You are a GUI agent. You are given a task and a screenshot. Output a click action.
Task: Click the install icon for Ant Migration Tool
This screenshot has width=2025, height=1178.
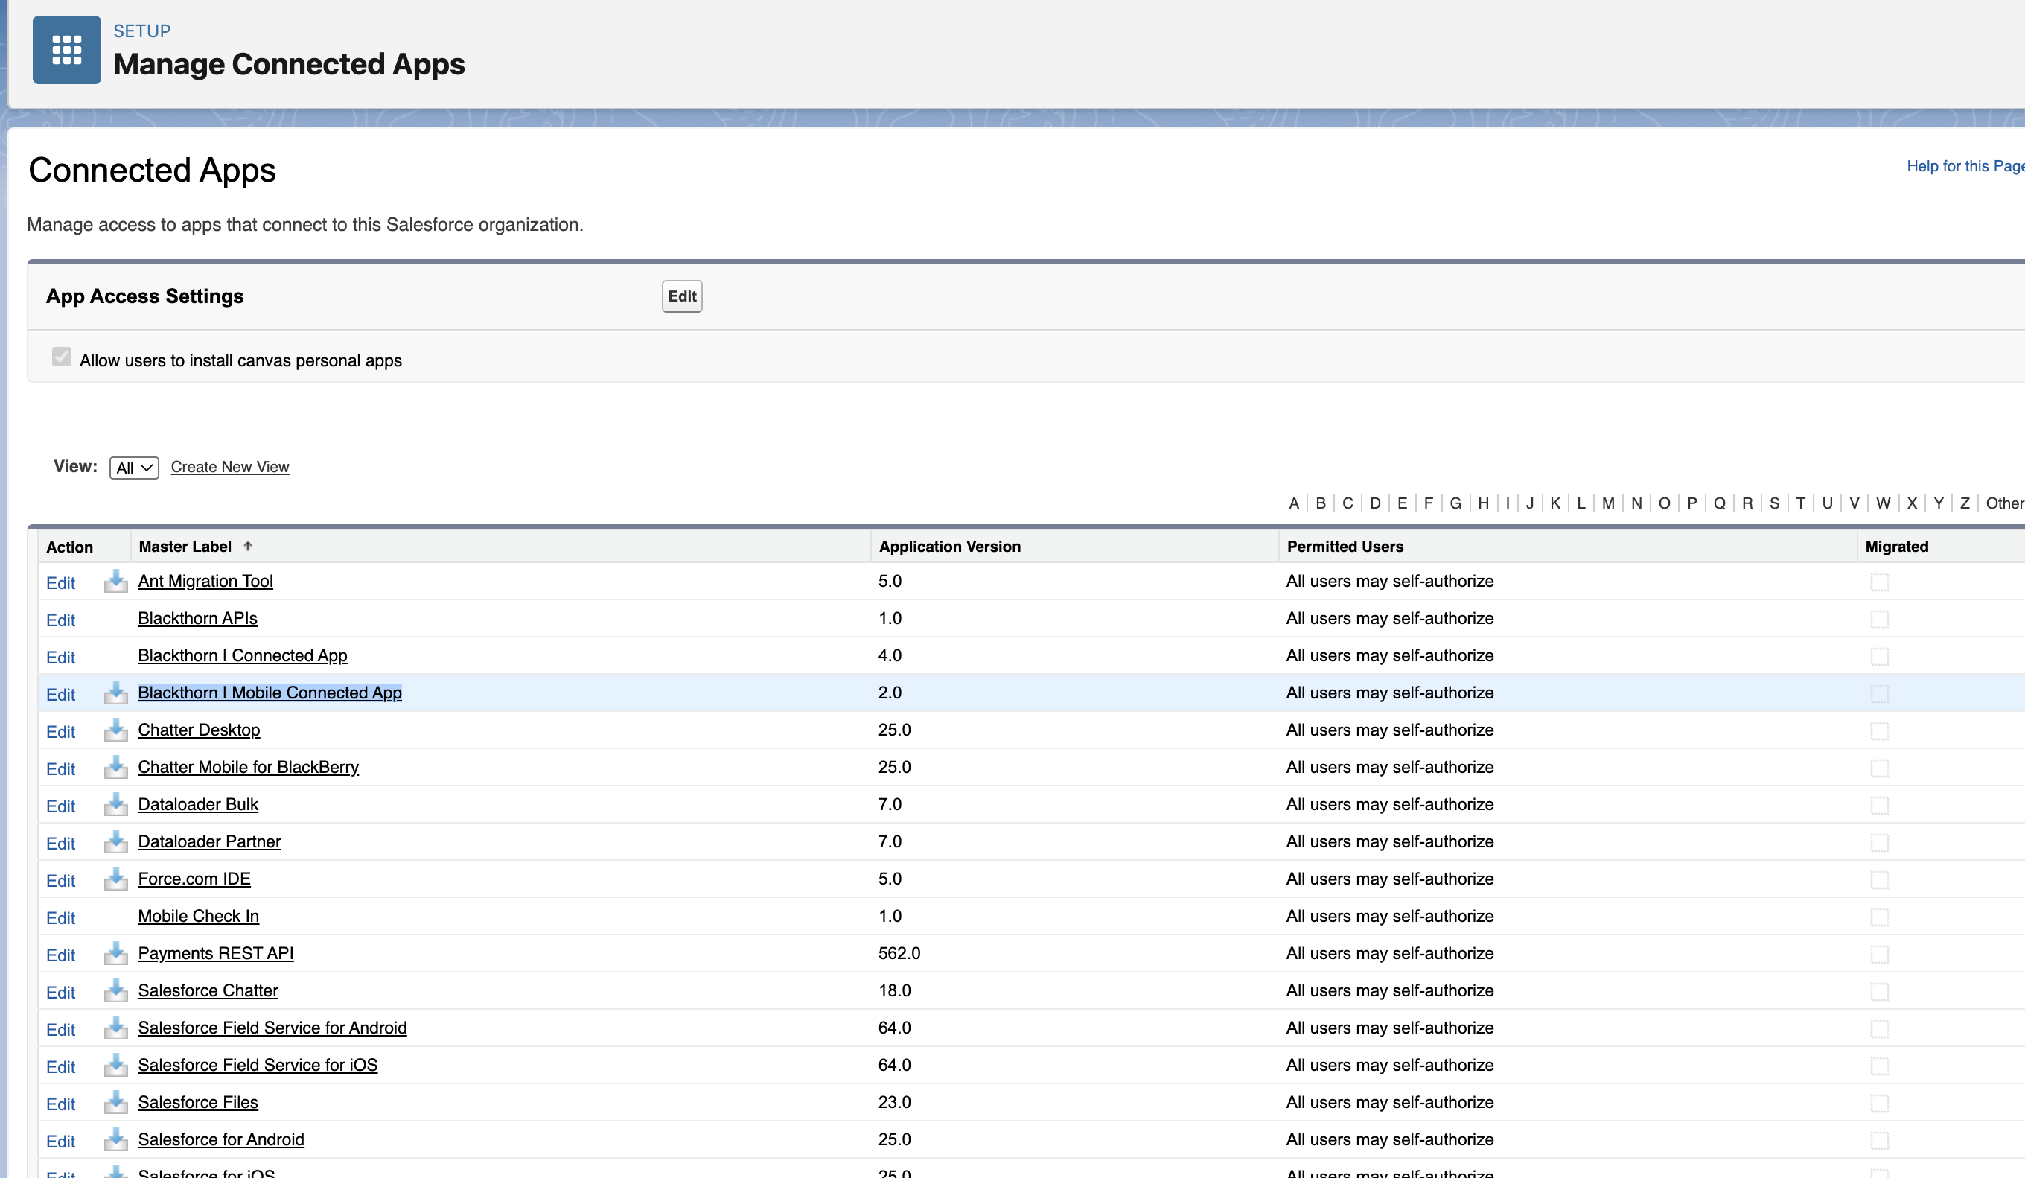click(115, 581)
